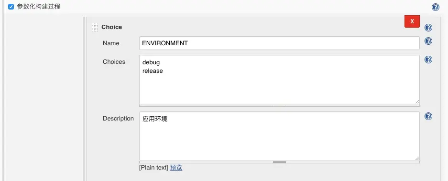Focus the Name field containing ENVIRONMENT

279,43
